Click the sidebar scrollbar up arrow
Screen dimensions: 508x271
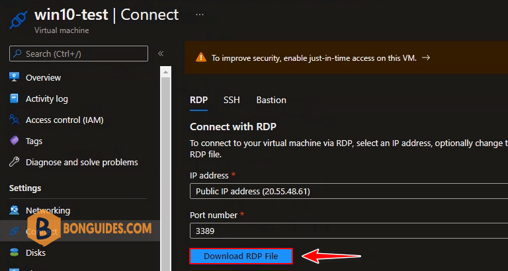pos(165,72)
